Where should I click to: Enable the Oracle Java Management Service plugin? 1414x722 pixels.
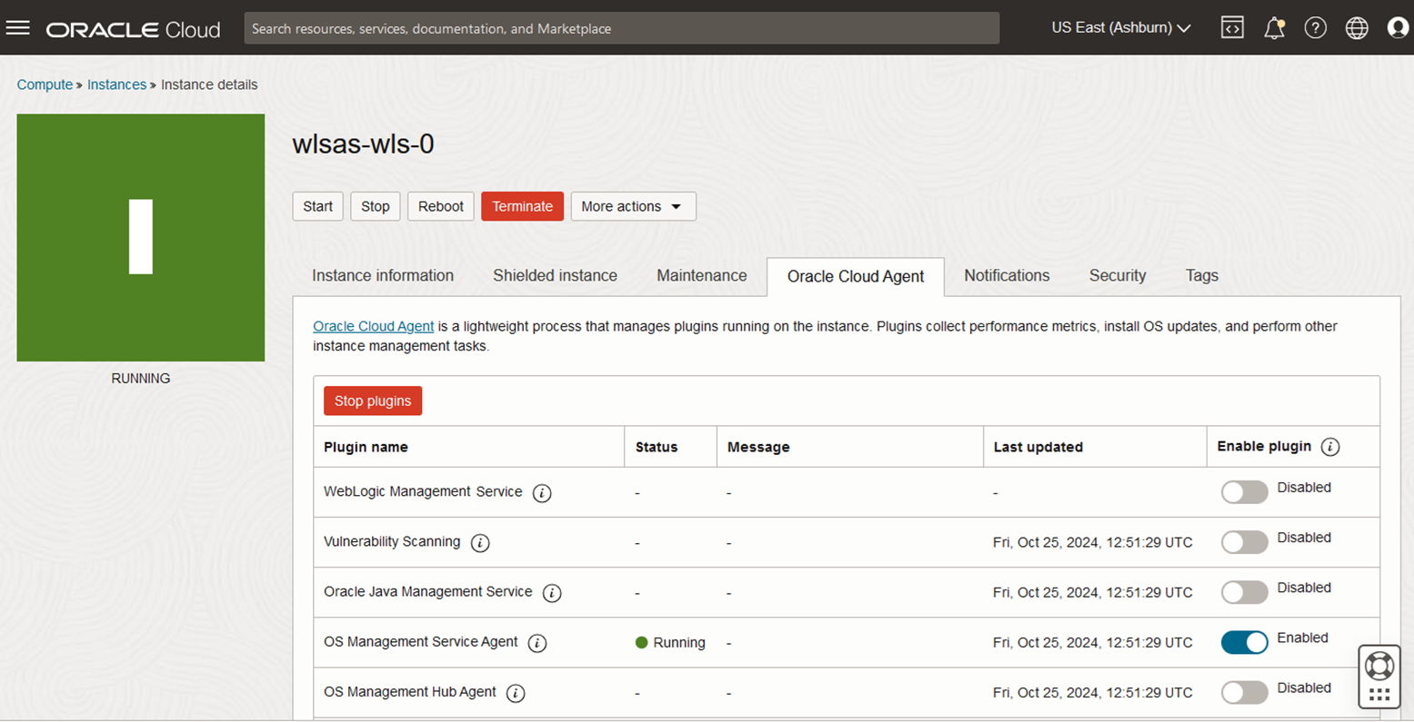pyautogui.click(x=1244, y=592)
